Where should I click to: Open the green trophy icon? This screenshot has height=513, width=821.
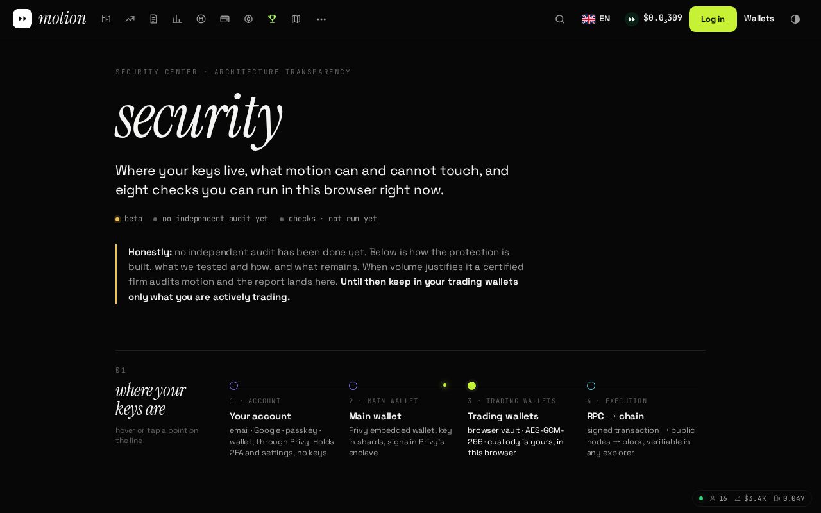pos(273,19)
